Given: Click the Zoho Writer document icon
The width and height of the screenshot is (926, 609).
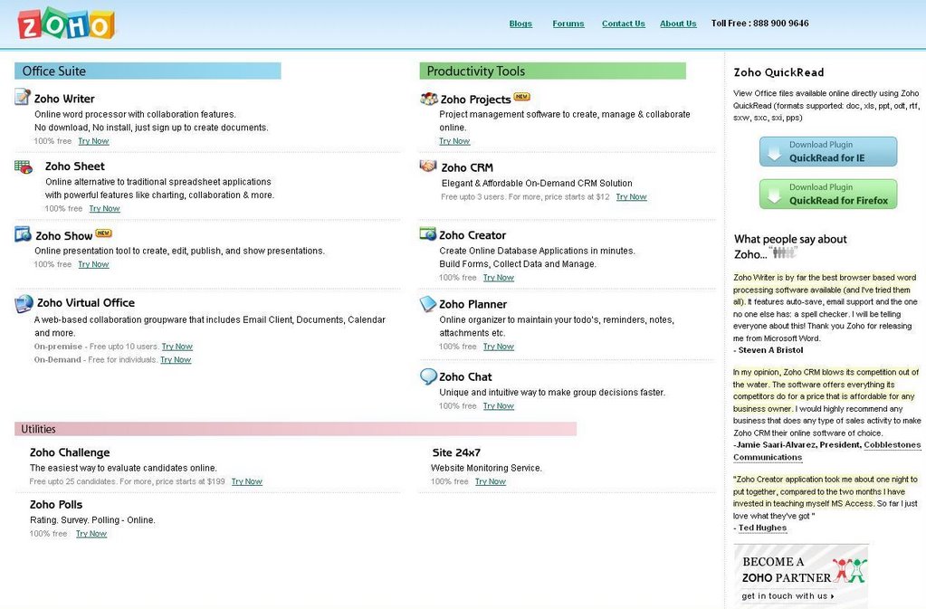Looking at the screenshot, I should [x=23, y=97].
